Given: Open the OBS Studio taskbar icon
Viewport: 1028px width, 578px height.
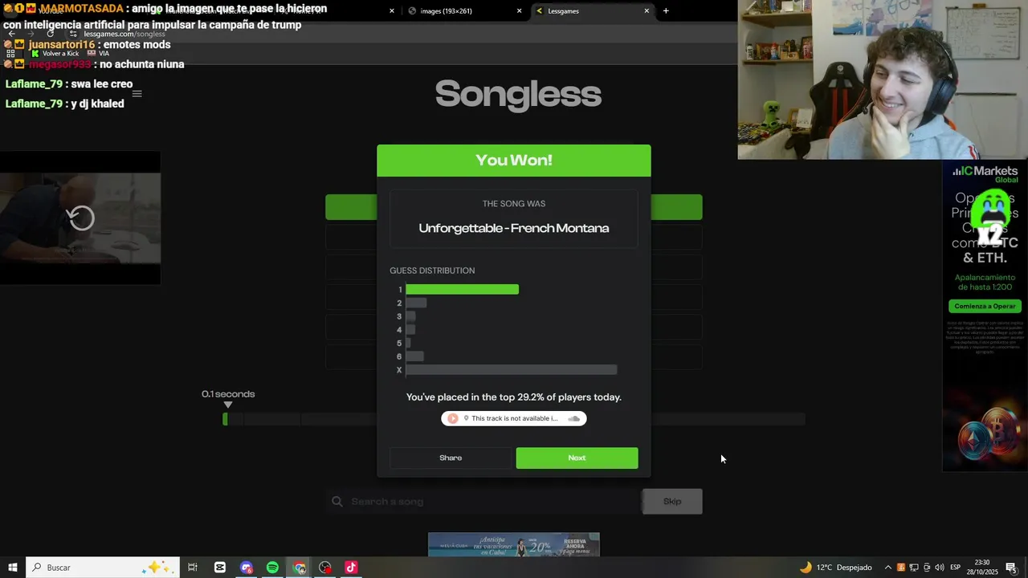Looking at the screenshot, I should click(x=325, y=568).
